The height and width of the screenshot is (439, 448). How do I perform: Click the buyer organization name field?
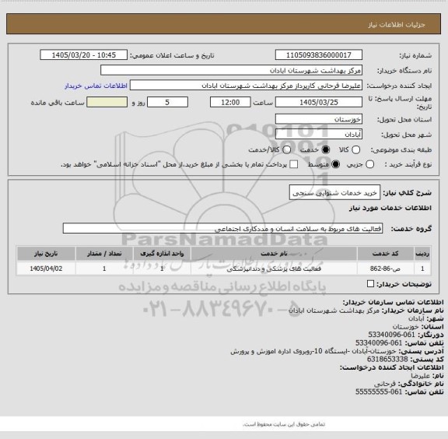pos(232,70)
